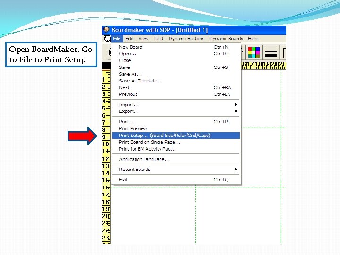Viewport: 340px width, 255px height.
Task: Choose Print Board on Single Page...
Action: [x=176, y=142]
